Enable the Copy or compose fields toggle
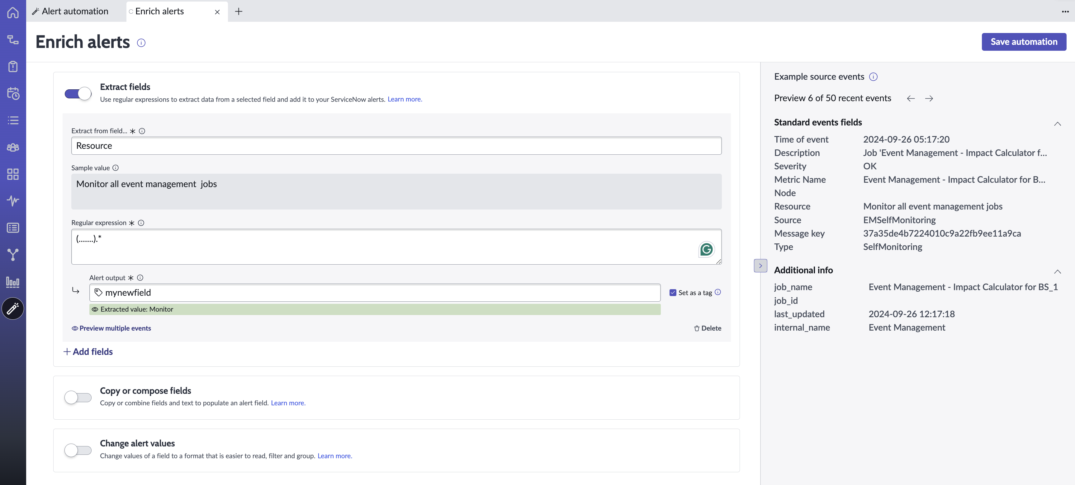Screen dimensions: 1075x485 (x=78, y=398)
